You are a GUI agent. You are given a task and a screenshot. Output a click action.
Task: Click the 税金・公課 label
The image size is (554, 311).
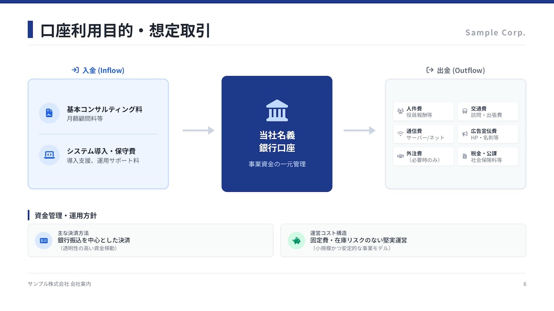(x=484, y=154)
